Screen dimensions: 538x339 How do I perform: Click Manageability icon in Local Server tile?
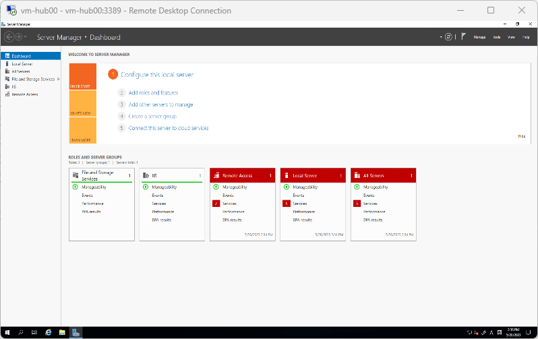point(287,187)
